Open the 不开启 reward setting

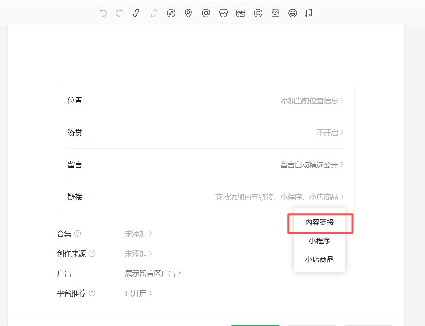330,133
